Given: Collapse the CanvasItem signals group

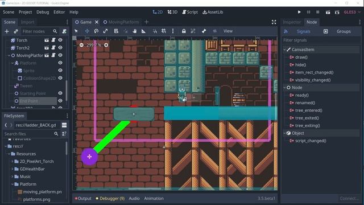Looking at the screenshot, I should [284, 50].
